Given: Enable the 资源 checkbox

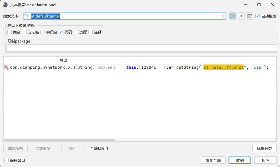Looking at the screenshot, I should (76, 32).
